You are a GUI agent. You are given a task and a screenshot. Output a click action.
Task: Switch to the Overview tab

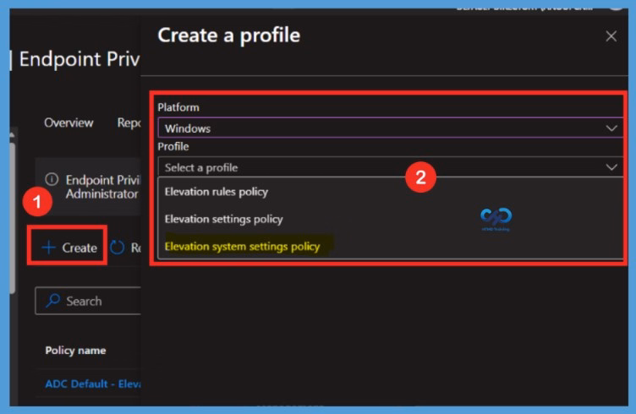click(69, 123)
